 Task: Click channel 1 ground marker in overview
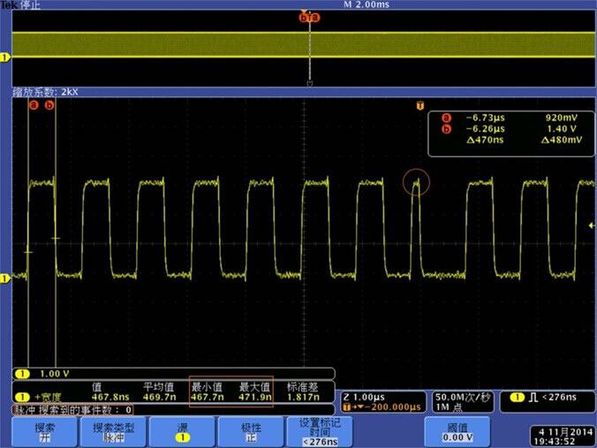click(x=5, y=57)
